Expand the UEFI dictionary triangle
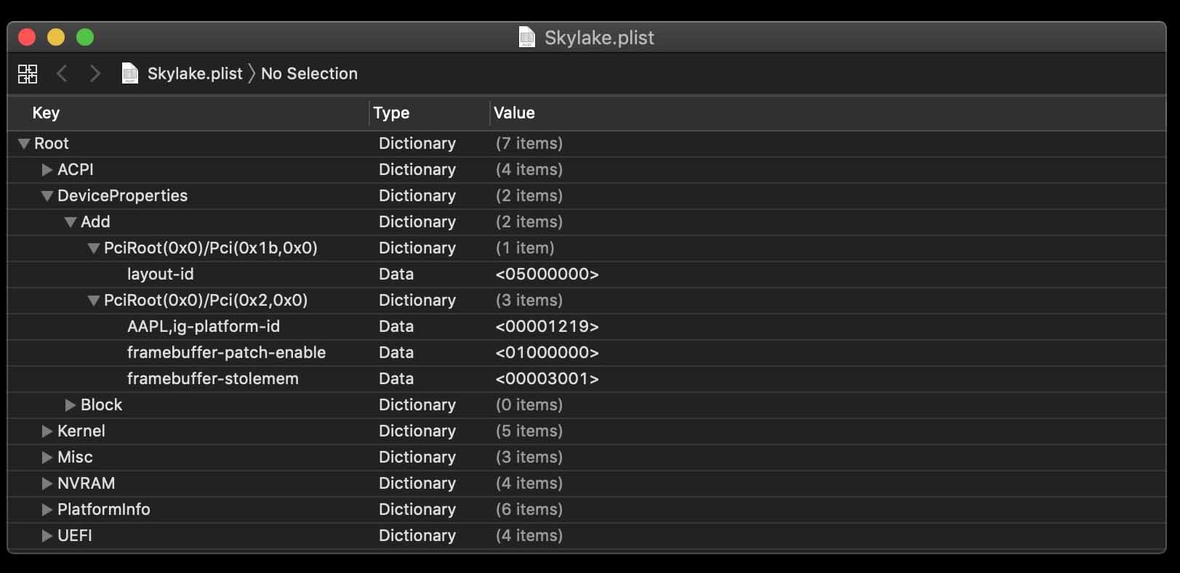1180x573 pixels. coord(47,536)
